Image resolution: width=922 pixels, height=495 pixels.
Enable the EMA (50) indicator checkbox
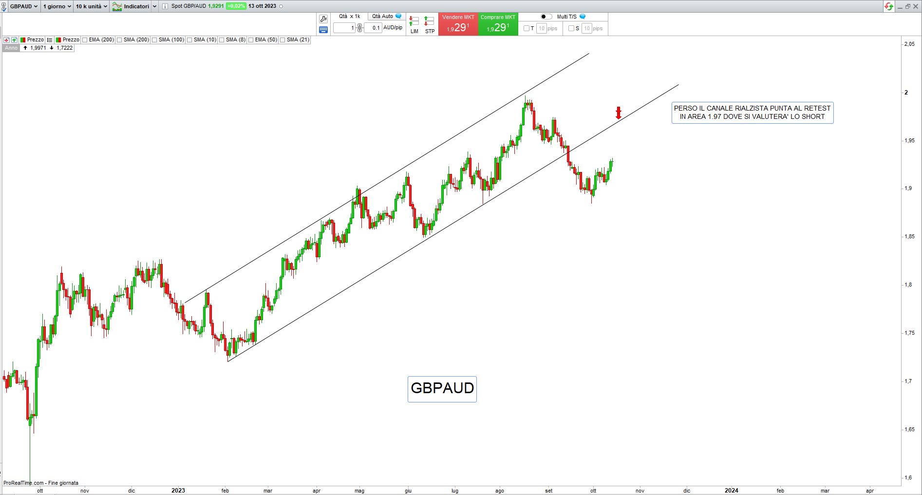[251, 40]
